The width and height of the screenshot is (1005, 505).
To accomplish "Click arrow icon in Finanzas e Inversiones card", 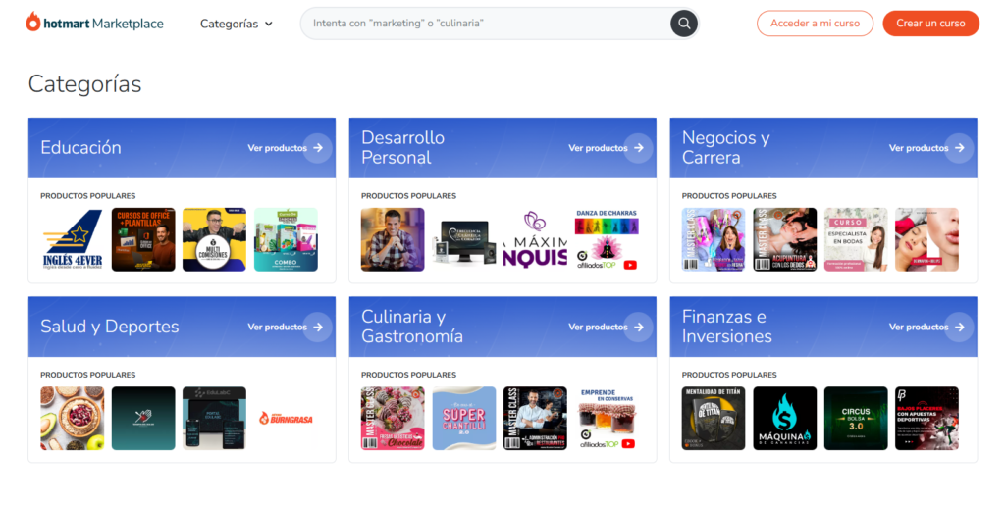I will 959,327.
